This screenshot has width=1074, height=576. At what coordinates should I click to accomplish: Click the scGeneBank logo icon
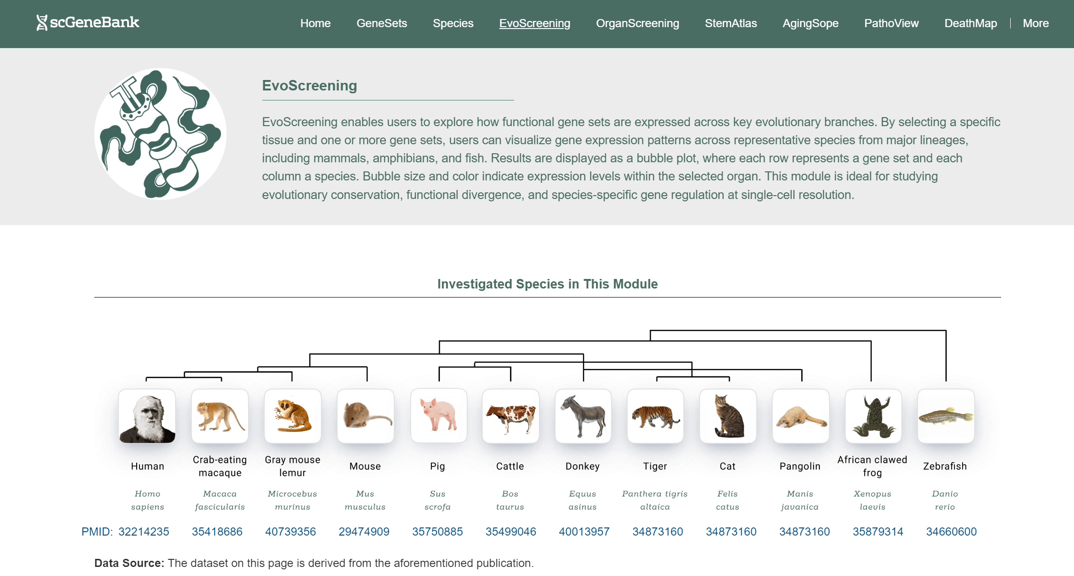tap(42, 22)
